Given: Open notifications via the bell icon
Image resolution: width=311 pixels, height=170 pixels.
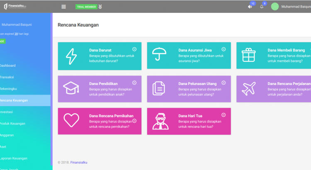Looking at the screenshot, I should click(262, 7).
